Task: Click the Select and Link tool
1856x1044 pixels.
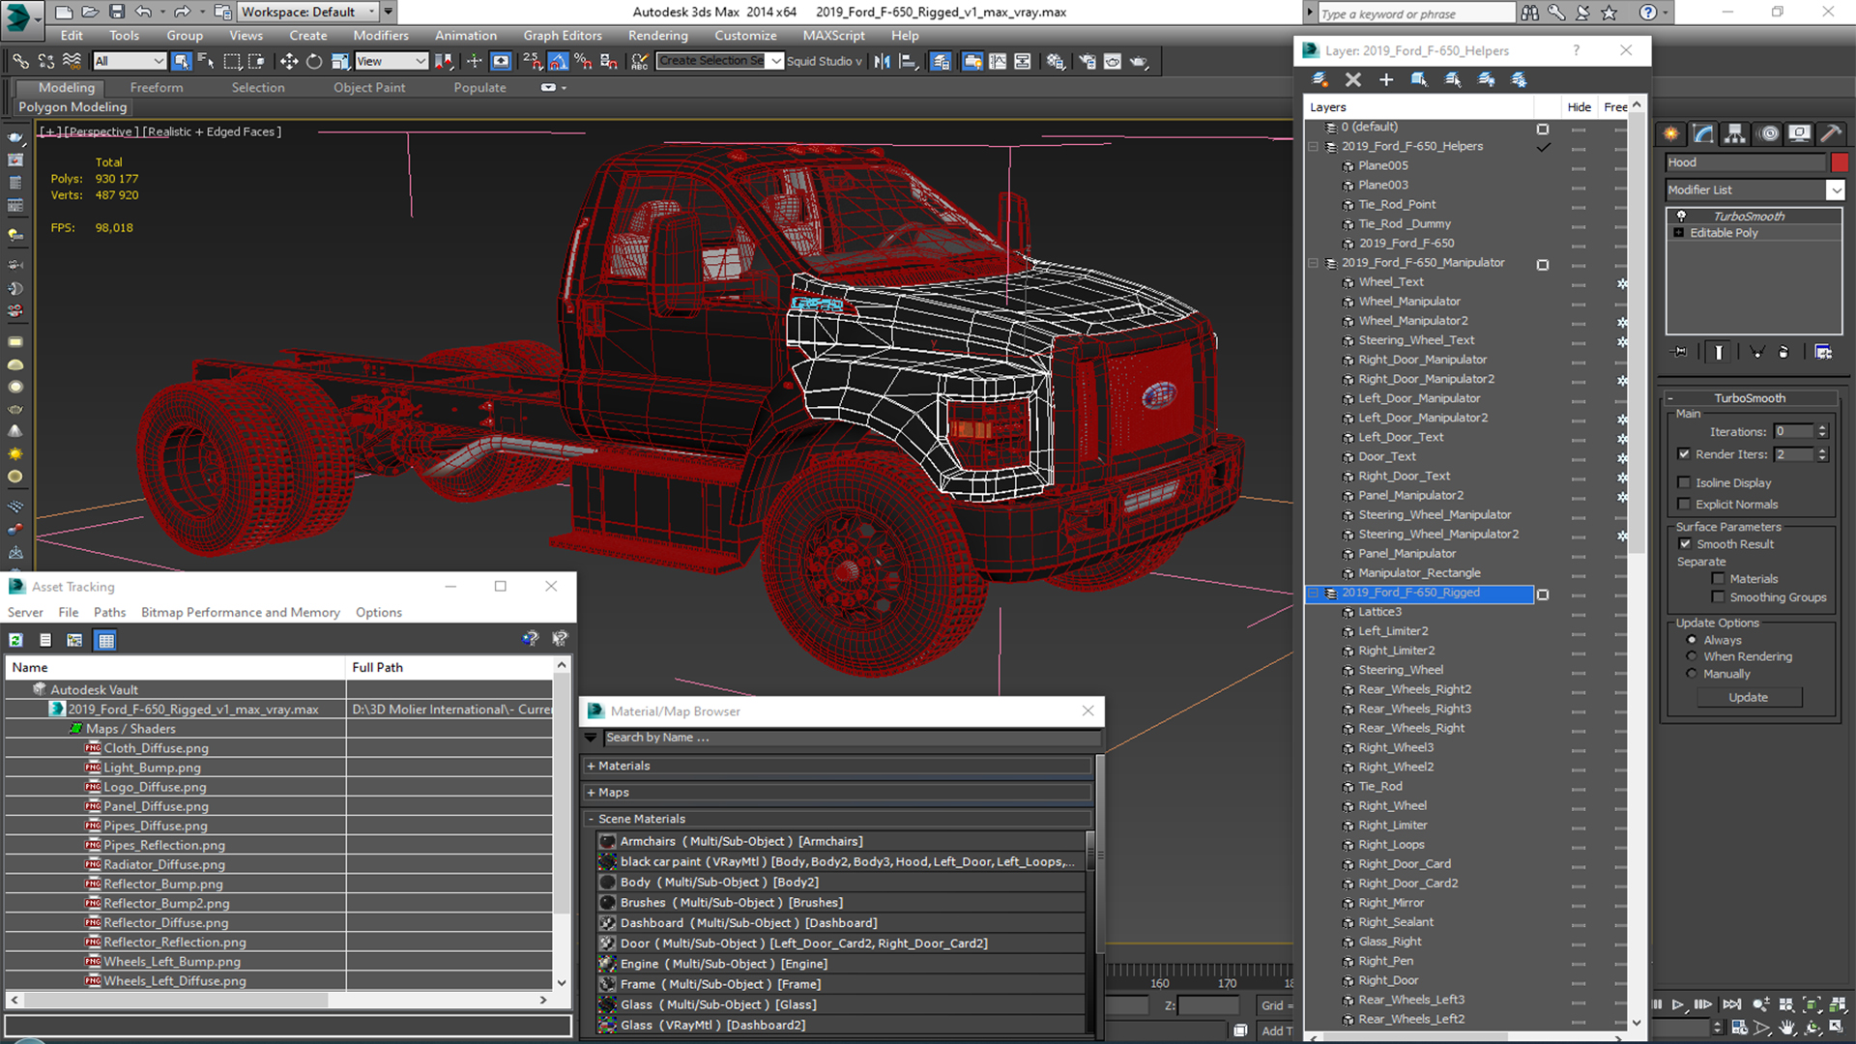Action: click(x=20, y=61)
